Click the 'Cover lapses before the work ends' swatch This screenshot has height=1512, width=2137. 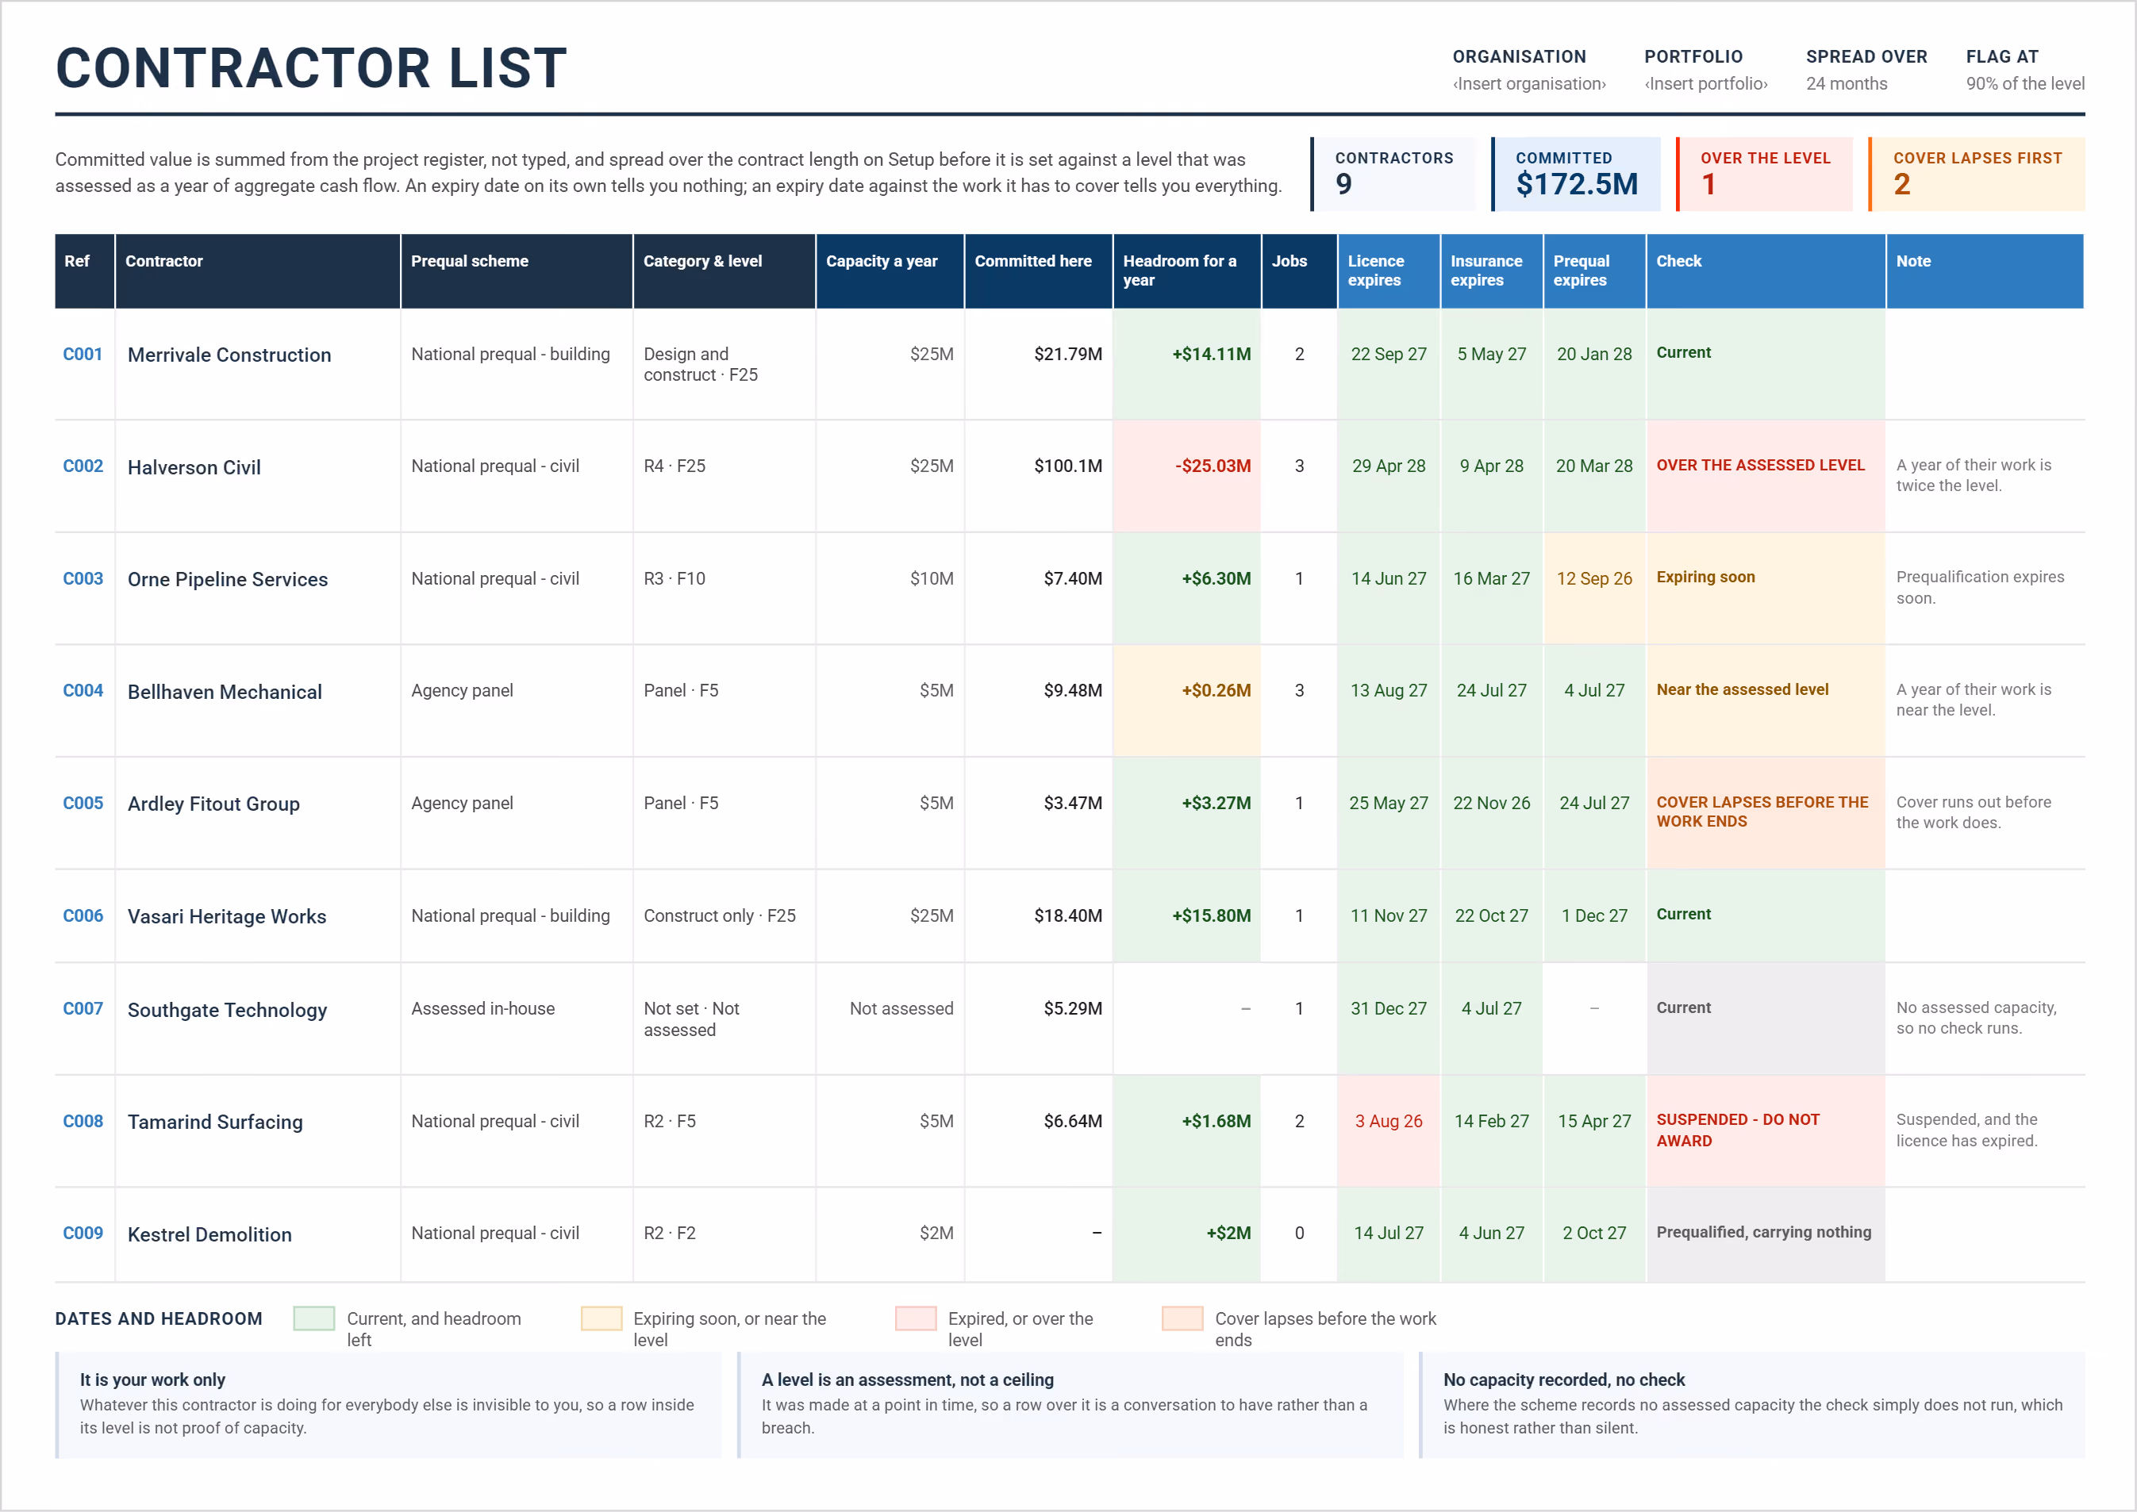(1182, 1318)
